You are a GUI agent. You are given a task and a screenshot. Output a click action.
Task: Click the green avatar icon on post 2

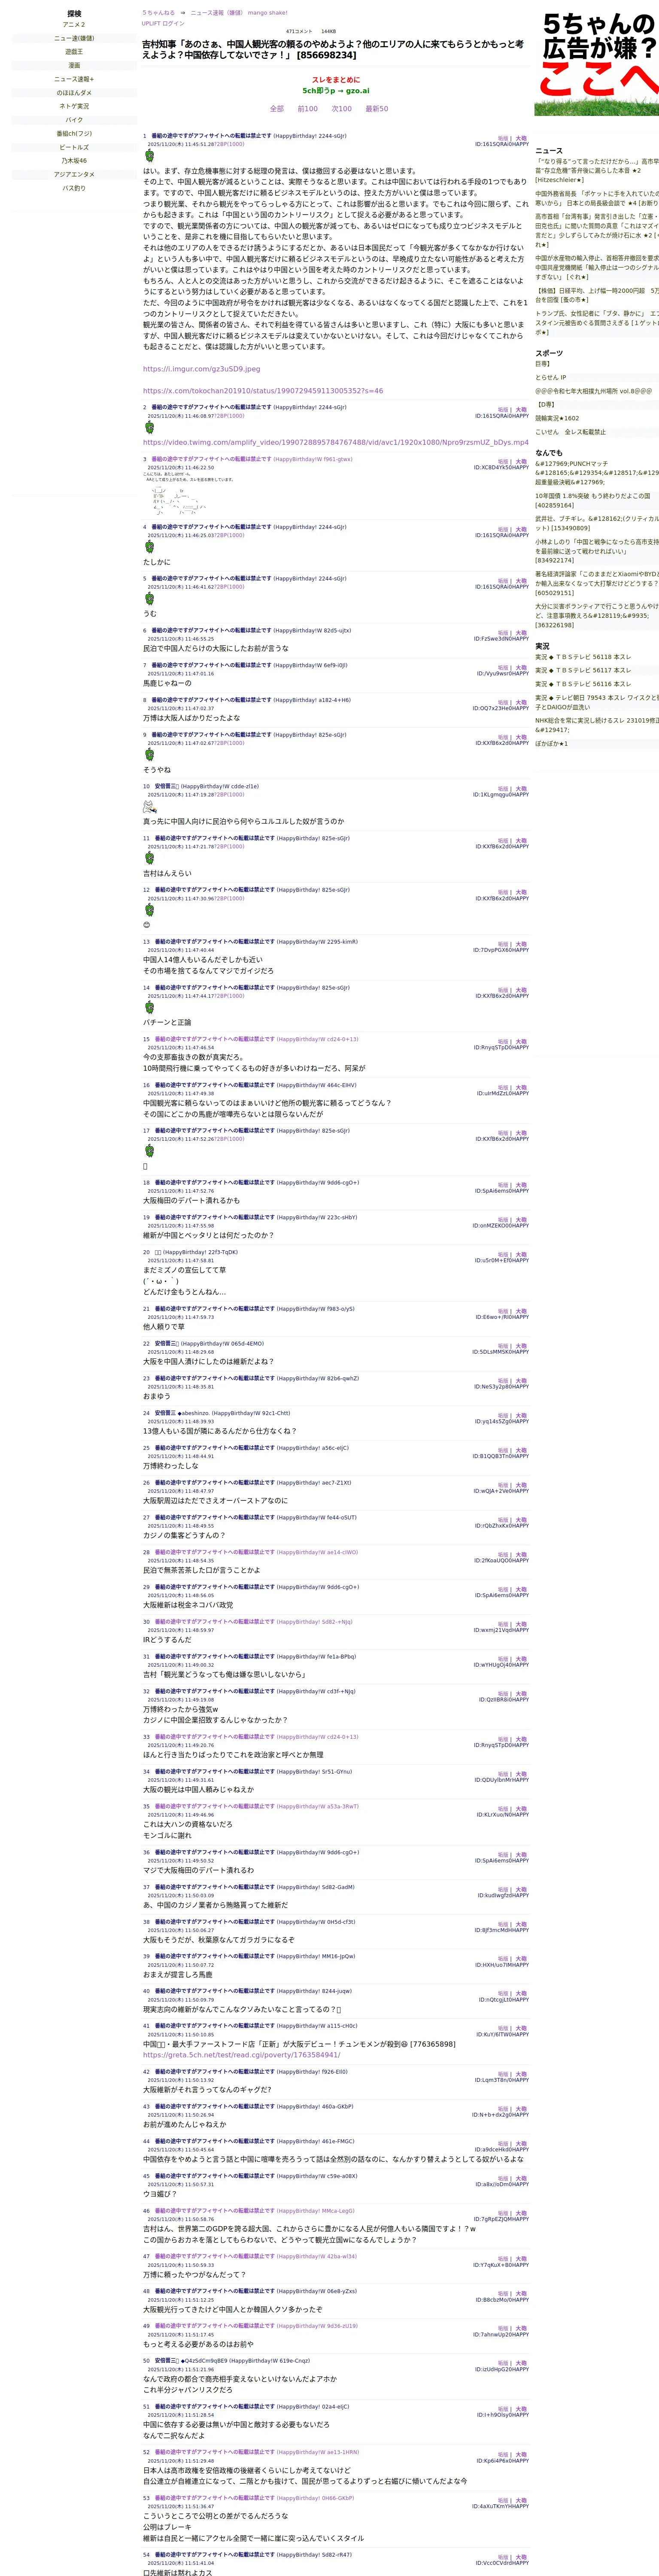[149, 427]
